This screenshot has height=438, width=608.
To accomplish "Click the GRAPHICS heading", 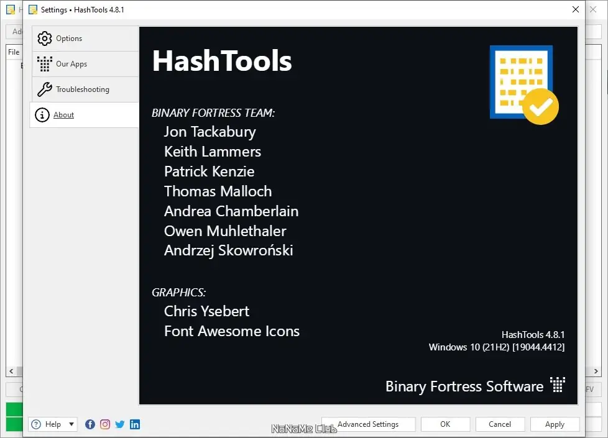I will click(x=179, y=292).
